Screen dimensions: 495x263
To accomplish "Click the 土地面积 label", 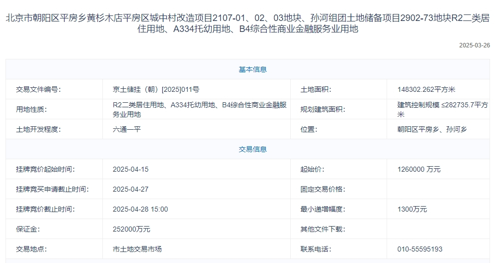I will [x=316, y=89].
